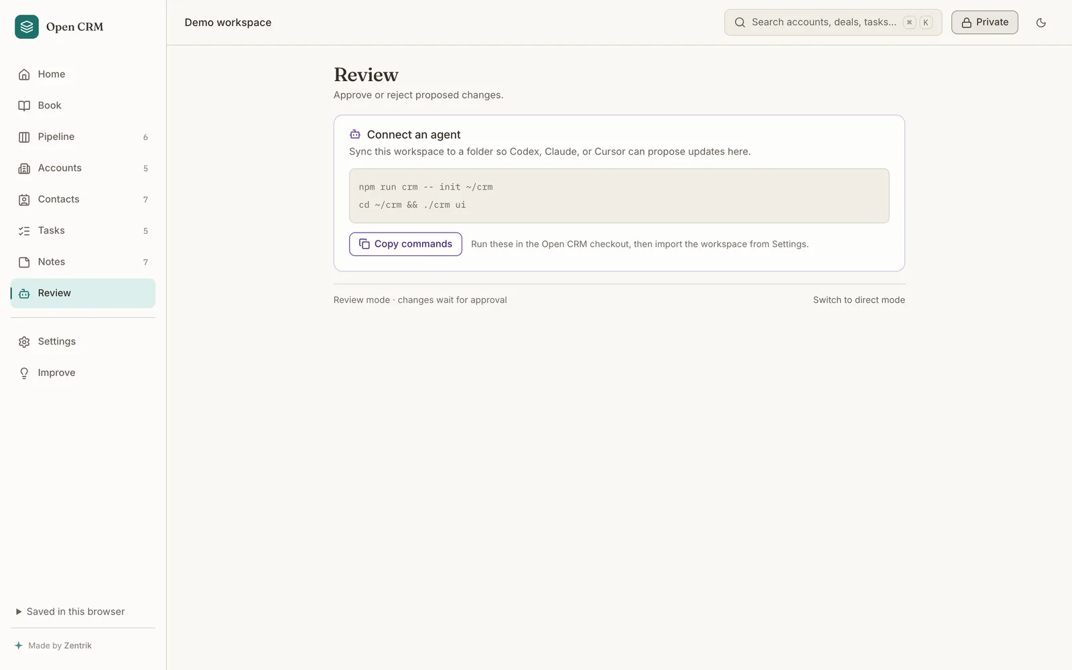
Task: Click the Connect an agent heading
Action: 413,135
